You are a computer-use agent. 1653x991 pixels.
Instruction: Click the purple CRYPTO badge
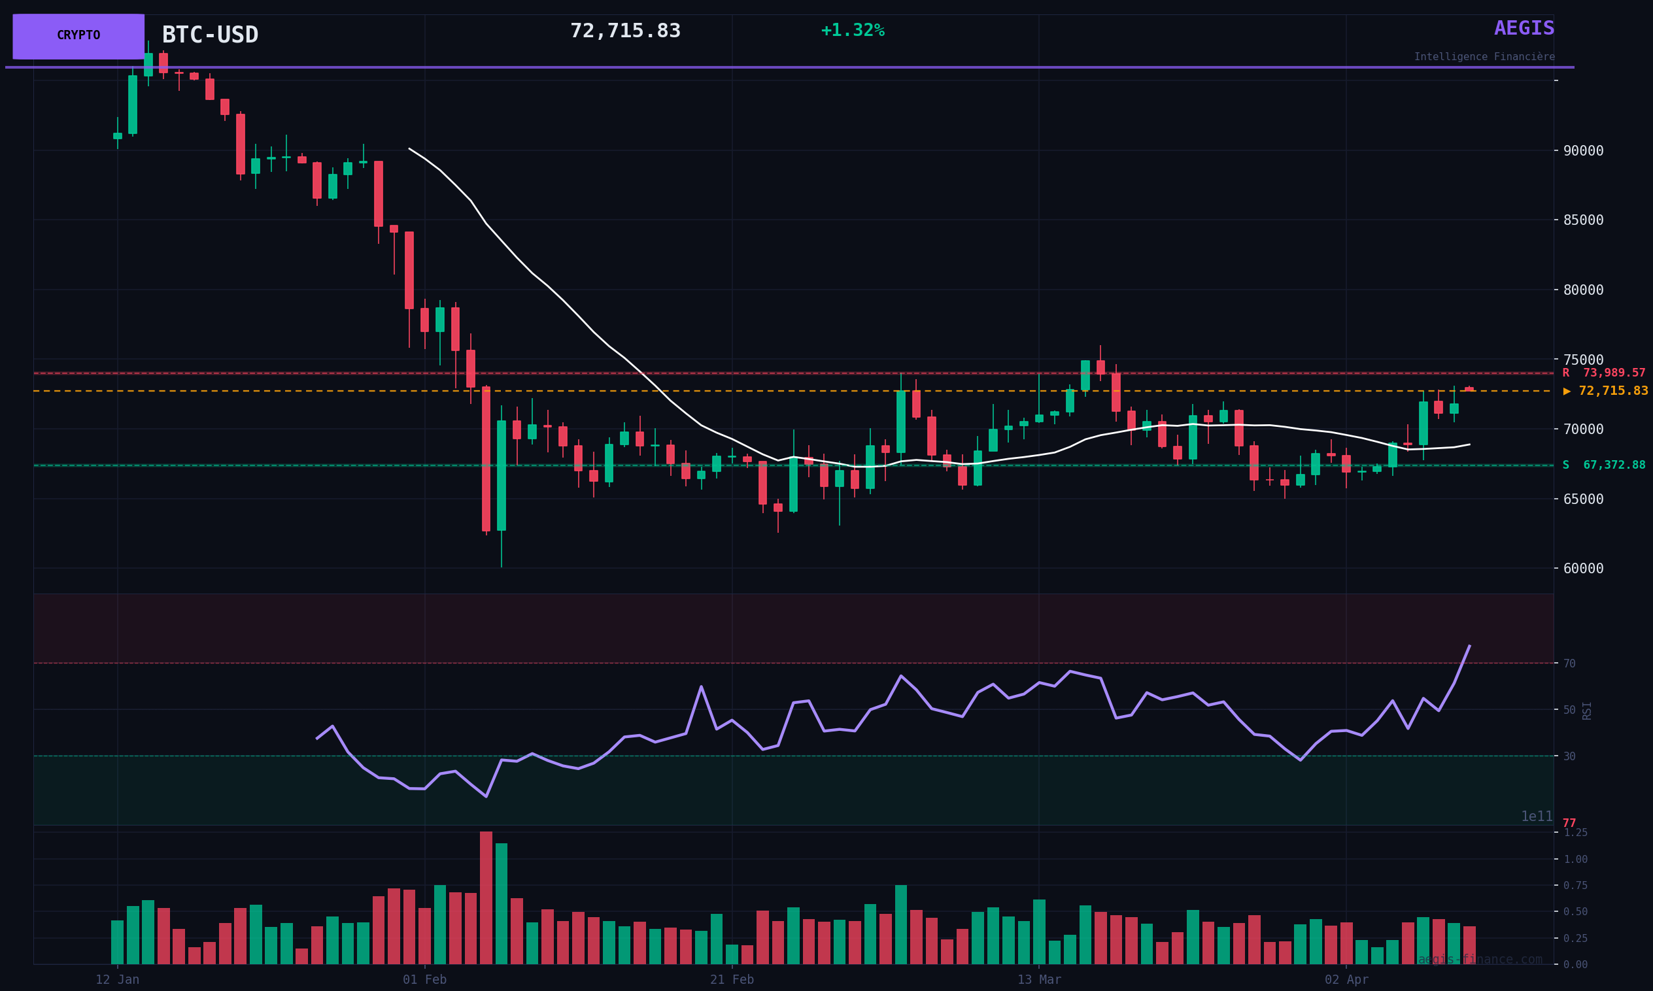point(78,36)
